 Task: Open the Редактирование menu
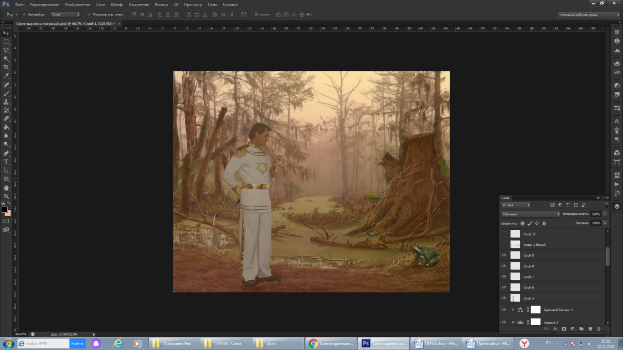(x=44, y=5)
